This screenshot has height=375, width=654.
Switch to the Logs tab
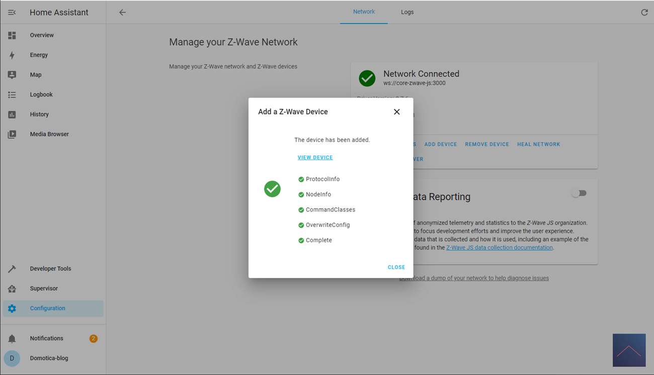pos(407,12)
